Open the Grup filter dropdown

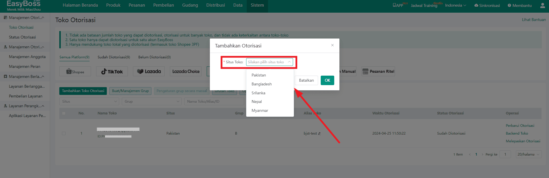pyautogui.click(x=152, y=102)
